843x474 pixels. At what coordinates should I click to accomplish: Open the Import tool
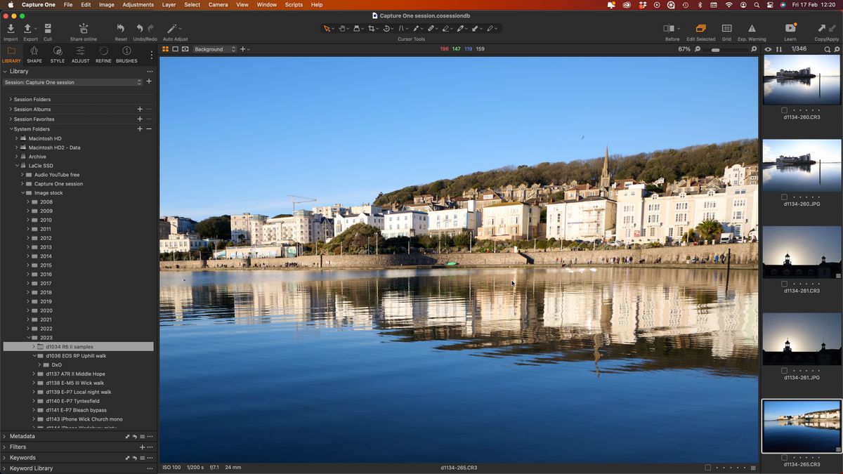click(x=11, y=29)
